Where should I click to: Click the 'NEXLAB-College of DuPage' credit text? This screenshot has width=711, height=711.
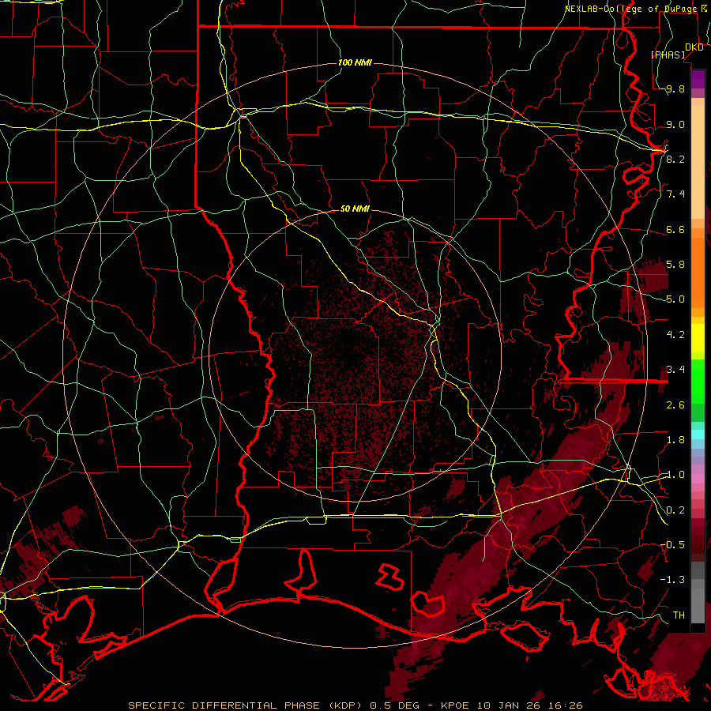click(630, 9)
